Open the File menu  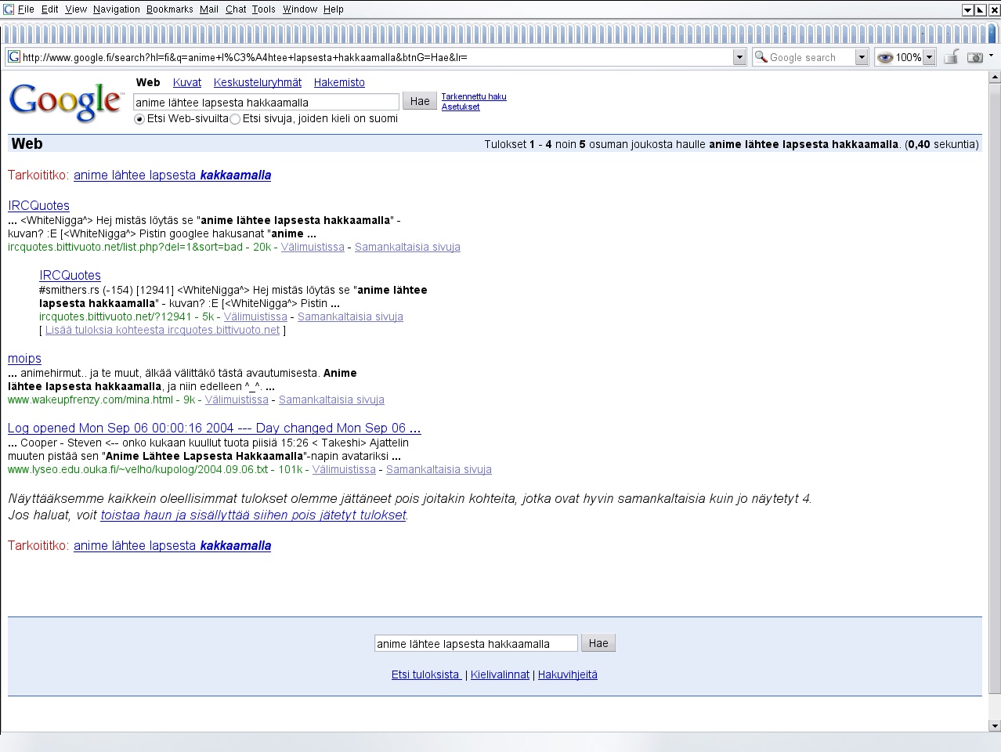point(26,9)
